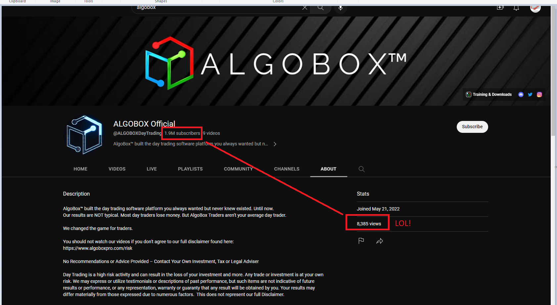Switch to the CHANNELS tab
The width and height of the screenshot is (557, 305).
(x=287, y=169)
